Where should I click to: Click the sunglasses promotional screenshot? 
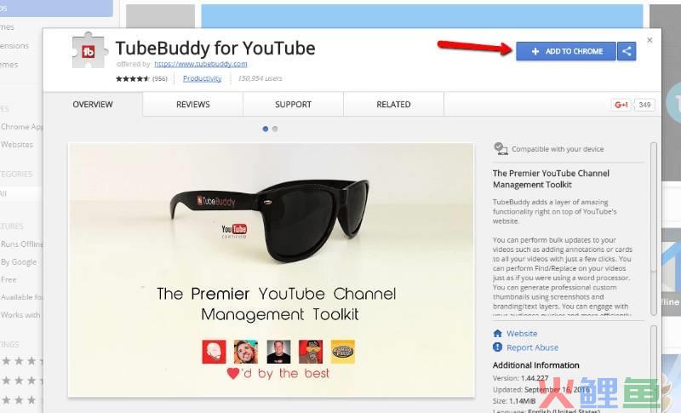click(x=271, y=270)
